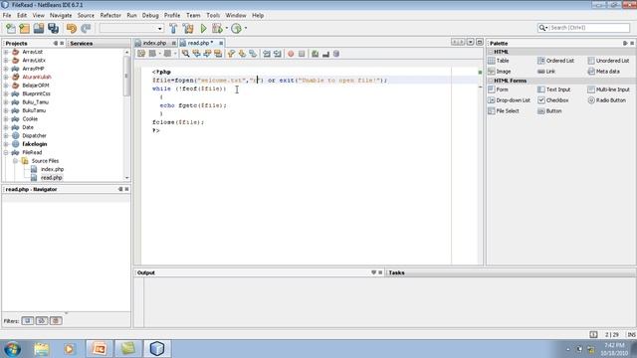The image size is (637, 358).
Task: Collapse the HTML palette category
Action: click(491, 52)
